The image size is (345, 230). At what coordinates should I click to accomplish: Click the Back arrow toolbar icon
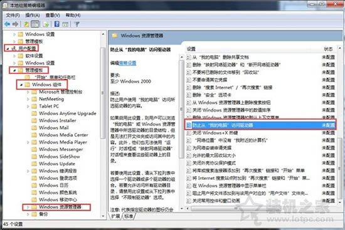[8, 24]
